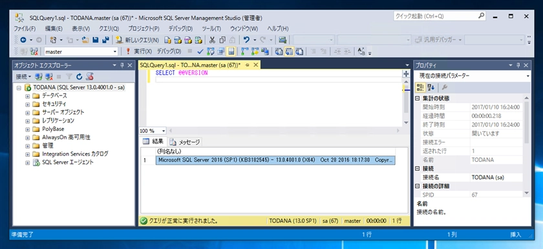Click the 実行(X) execute button

coord(138,52)
